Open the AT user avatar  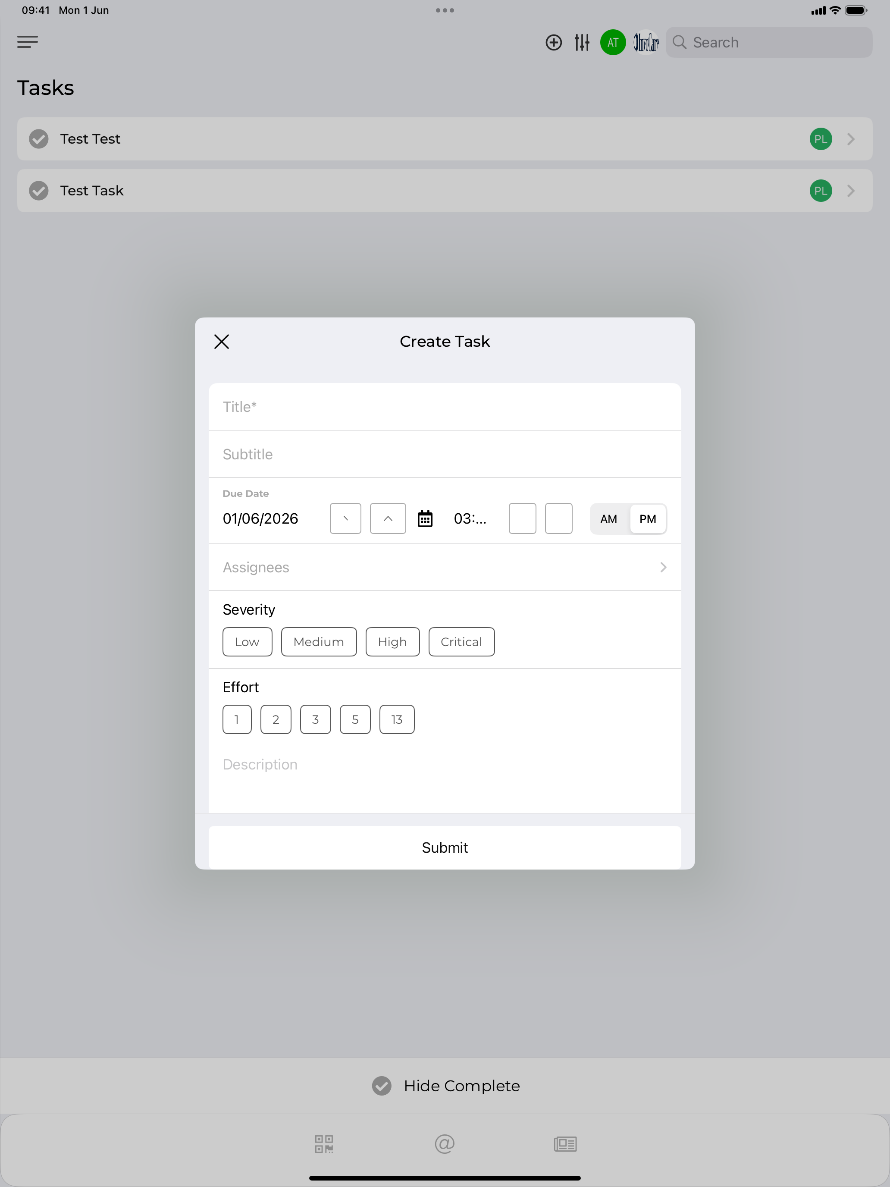click(613, 42)
